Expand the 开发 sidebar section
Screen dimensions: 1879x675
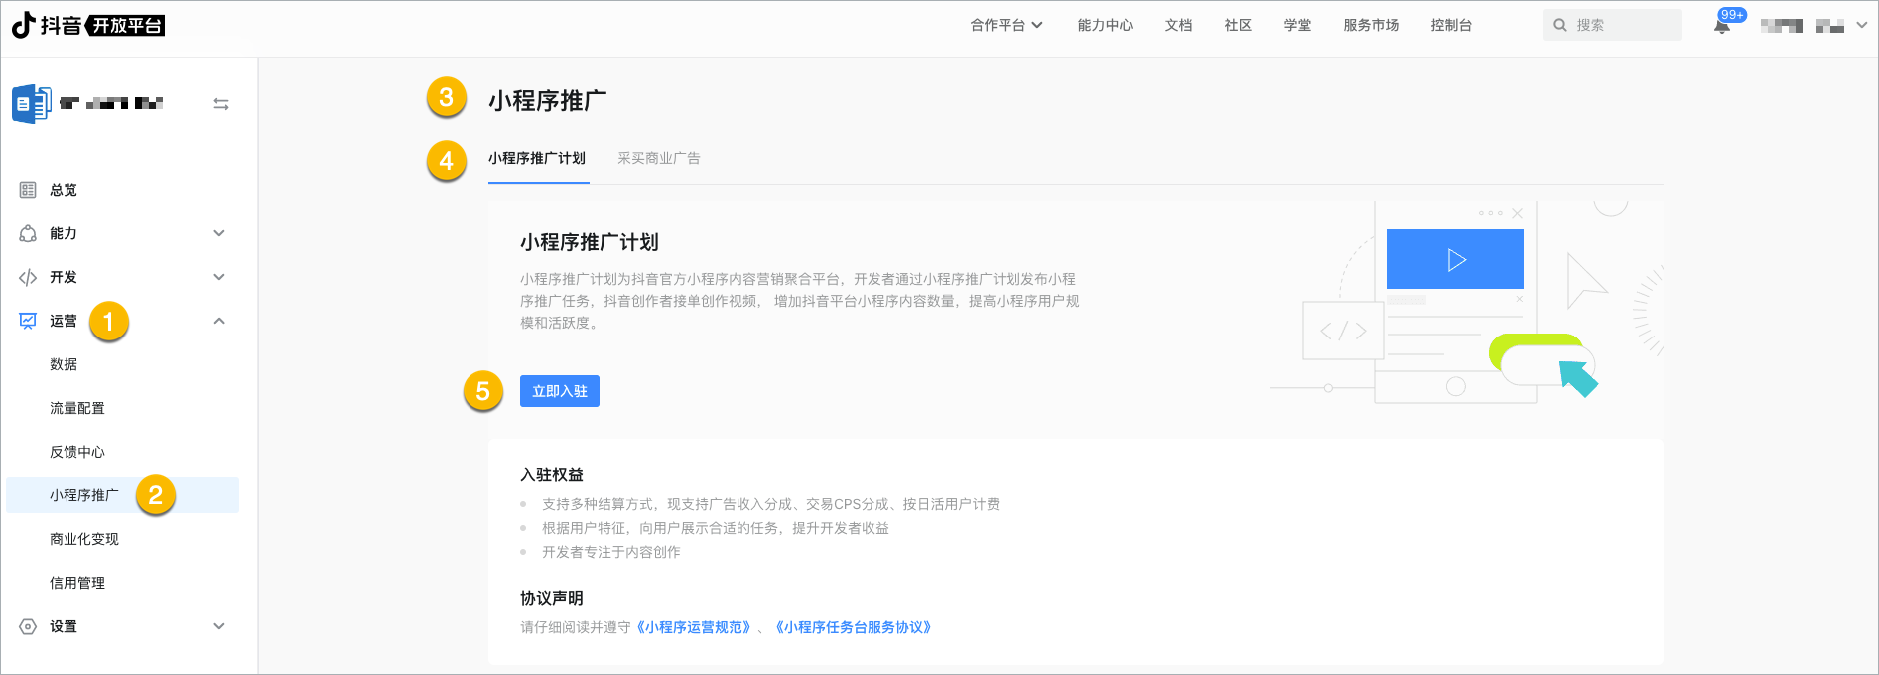219,277
